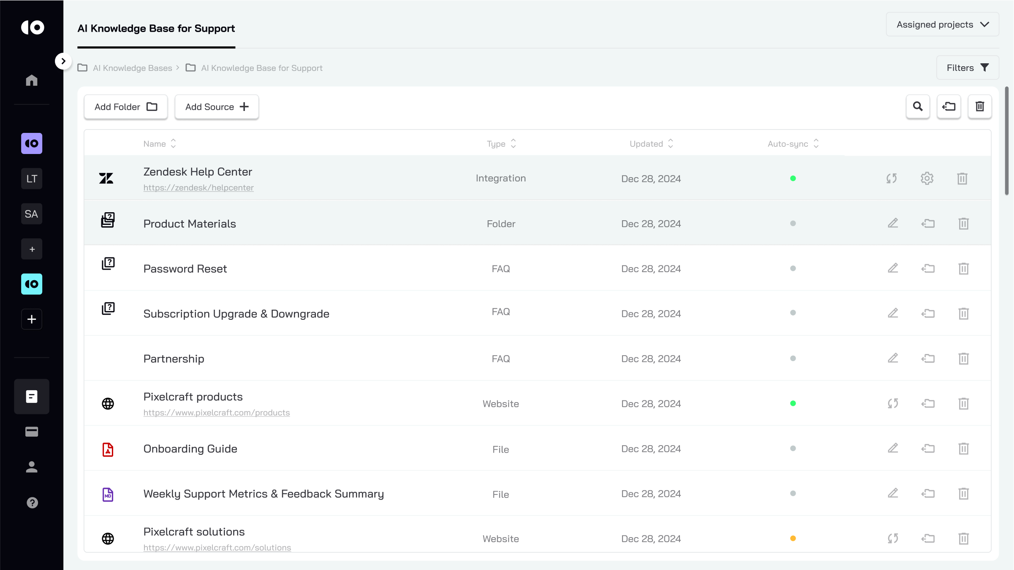The image size is (1014, 570).
Task: Resync the Pixelcraft products website source
Action: (892, 404)
